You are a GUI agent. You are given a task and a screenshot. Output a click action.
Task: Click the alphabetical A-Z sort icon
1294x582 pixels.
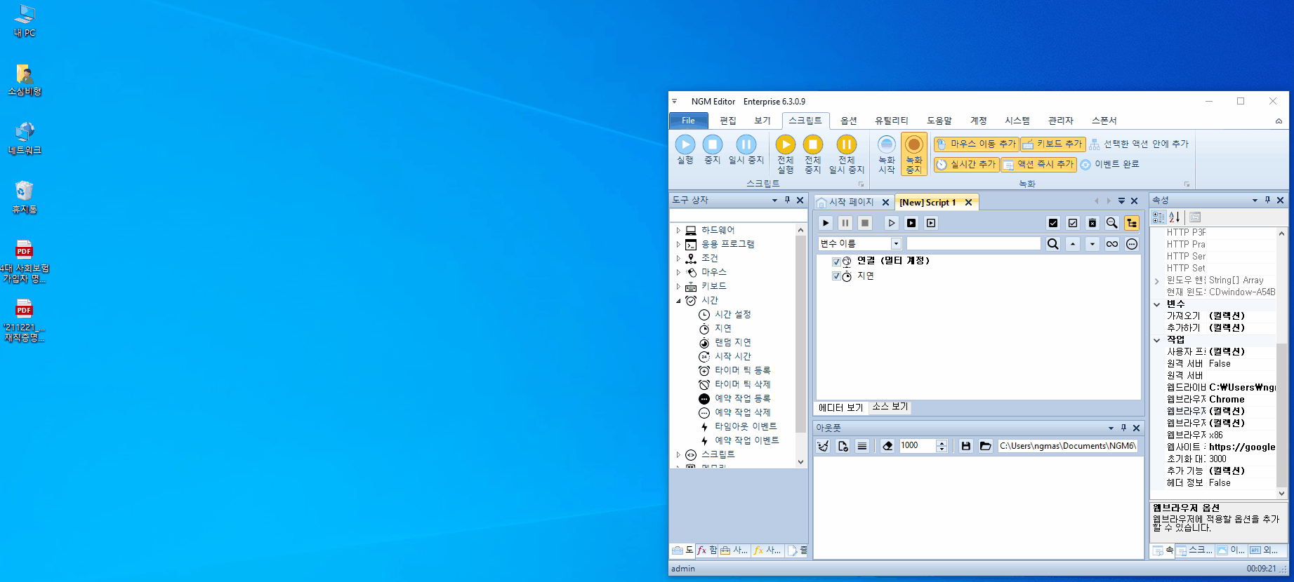click(x=1175, y=217)
